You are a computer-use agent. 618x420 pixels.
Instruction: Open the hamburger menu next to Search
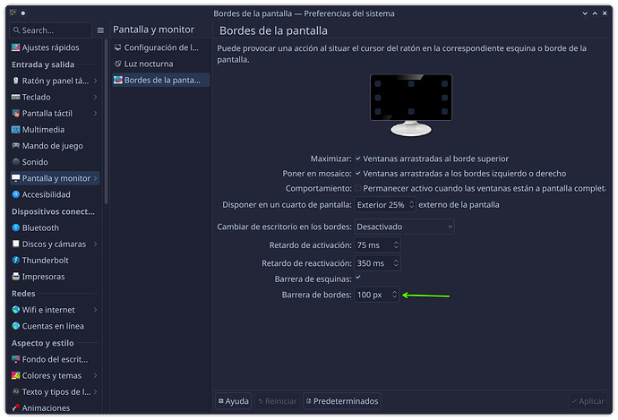click(100, 30)
